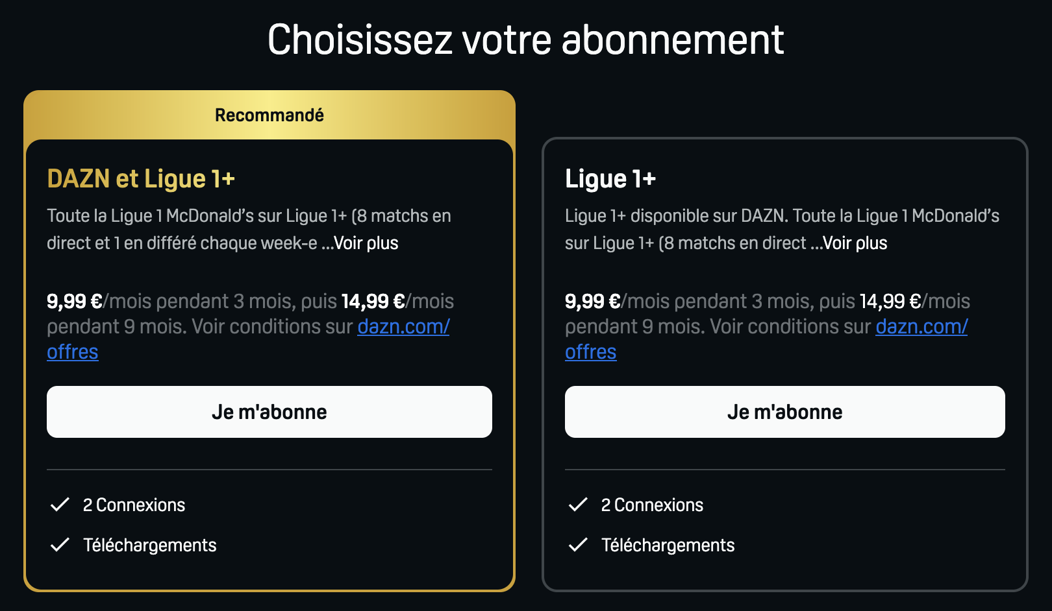Screen dimensions: 1052x611
Task: Click the checkmark icon beside Téléchargements on left card
Action: click(x=61, y=545)
